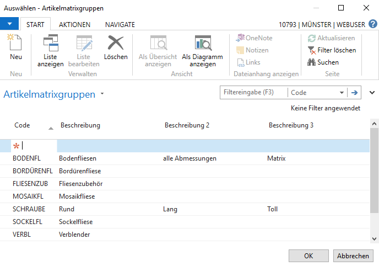
Task: Switch to the AKTIONEN tab
Action: coord(75,25)
